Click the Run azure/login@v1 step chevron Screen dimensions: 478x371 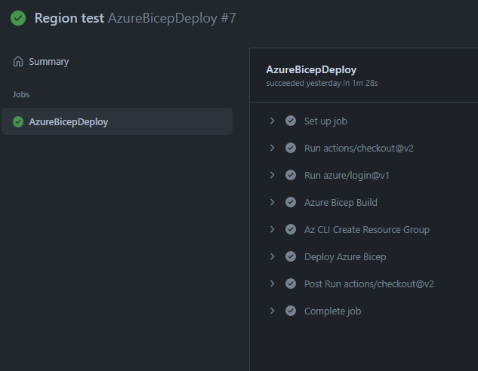tap(272, 175)
